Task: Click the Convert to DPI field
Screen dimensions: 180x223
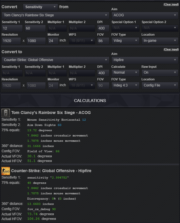Action: point(103,73)
